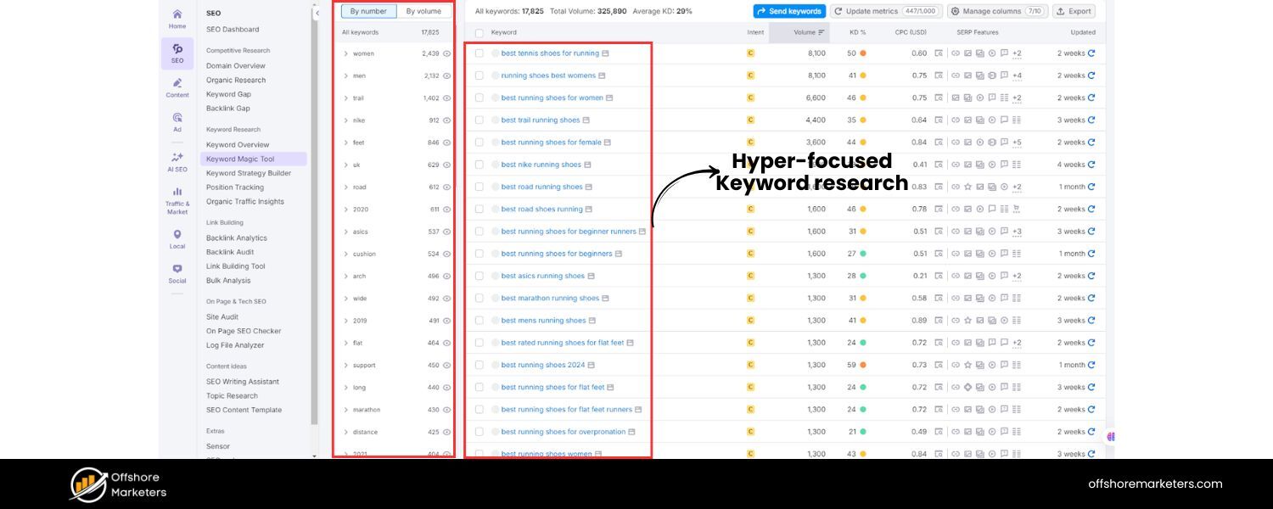Image resolution: width=1273 pixels, height=509 pixels.
Task: Select the 'By number' tab
Action: click(368, 11)
